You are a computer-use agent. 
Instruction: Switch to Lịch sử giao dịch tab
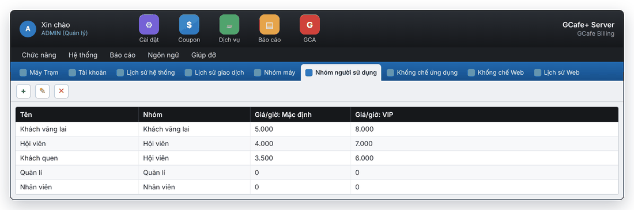(214, 72)
